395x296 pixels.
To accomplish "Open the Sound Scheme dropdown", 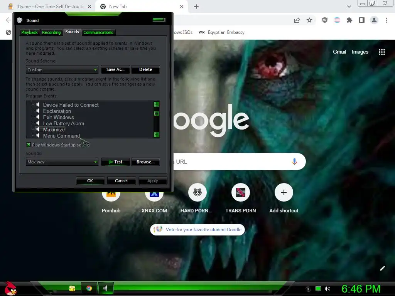I will pos(62,70).
